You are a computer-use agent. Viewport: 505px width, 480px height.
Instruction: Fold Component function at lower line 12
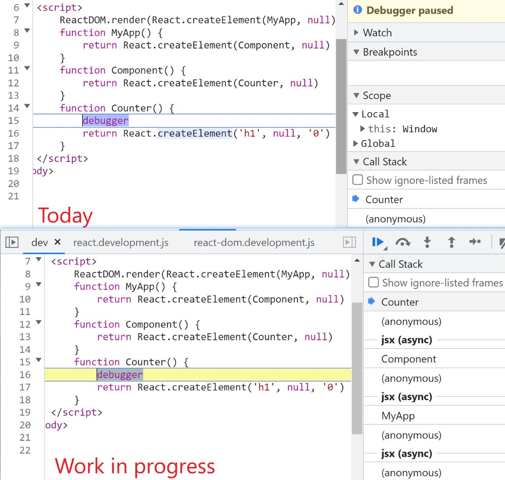coord(38,322)
